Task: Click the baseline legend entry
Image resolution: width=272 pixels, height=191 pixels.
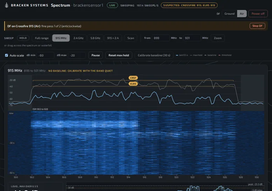Action: pos(210,55)
